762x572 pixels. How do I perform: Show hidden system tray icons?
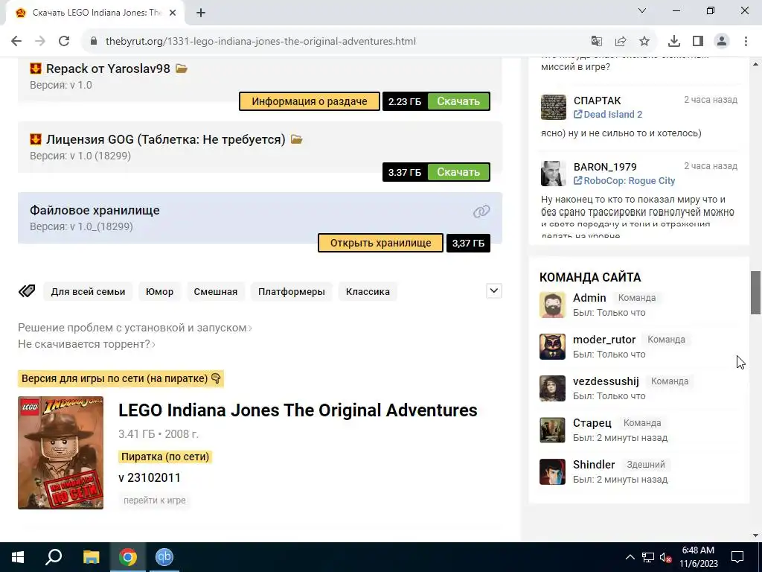pyautogui.click(x=630, y=557)
